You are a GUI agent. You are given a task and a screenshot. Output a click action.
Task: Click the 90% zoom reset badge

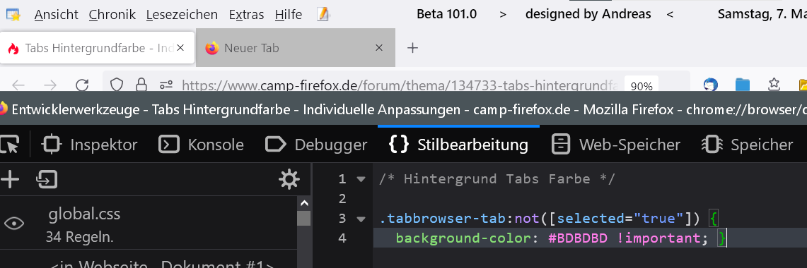click(x=641, y=86)
